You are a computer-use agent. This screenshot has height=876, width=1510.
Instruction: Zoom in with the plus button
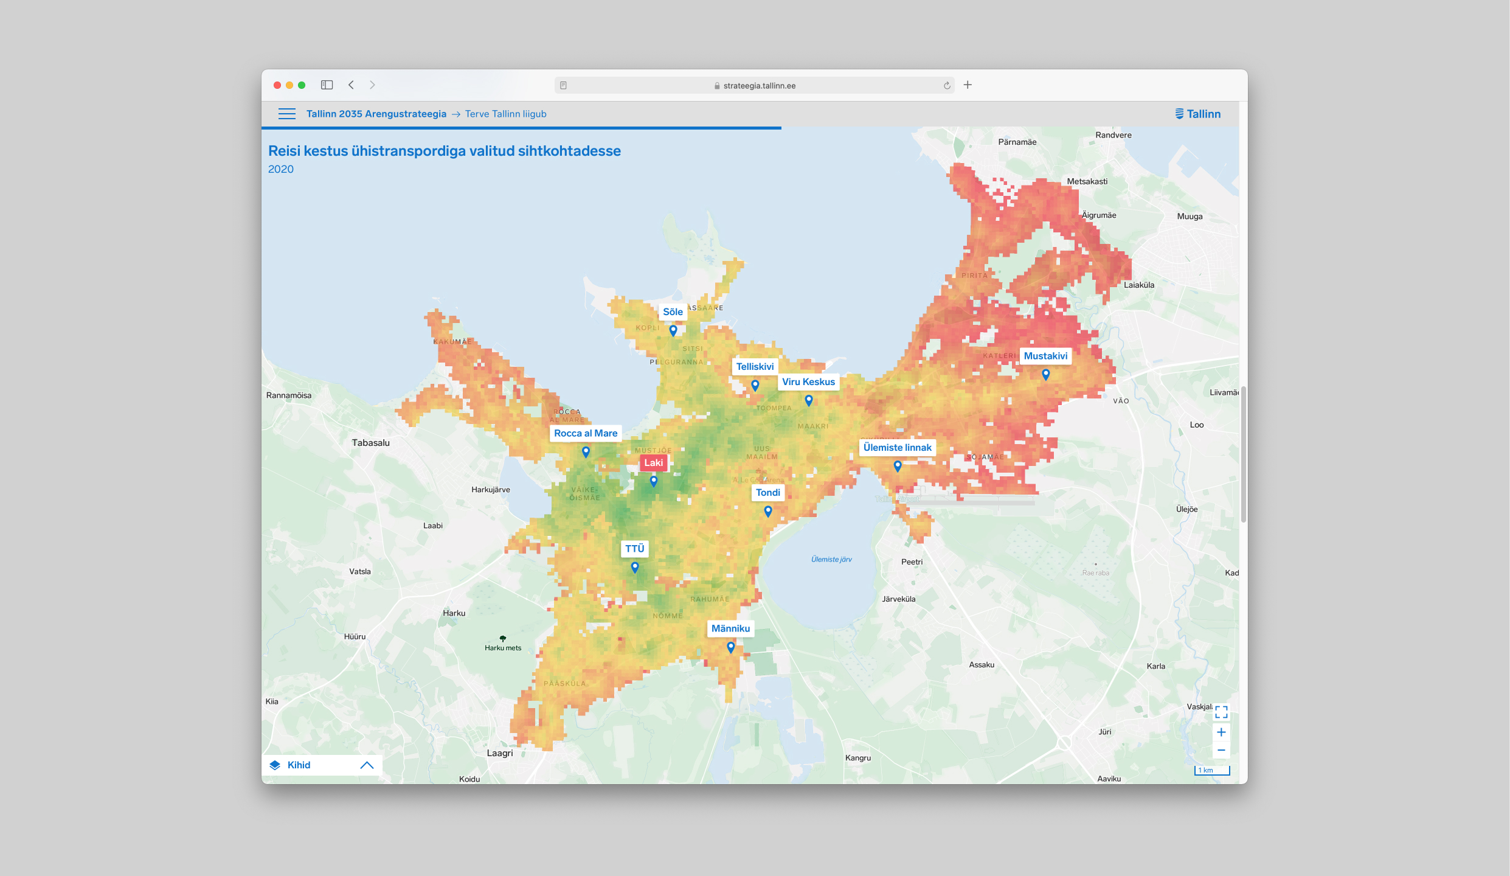click(1221, 732)
